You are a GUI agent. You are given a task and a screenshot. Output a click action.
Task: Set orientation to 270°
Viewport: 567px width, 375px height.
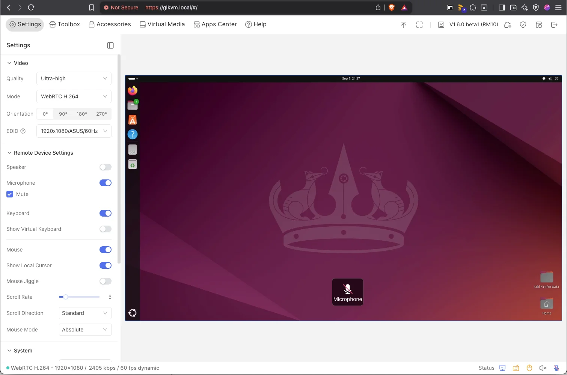tap(101, 114)
